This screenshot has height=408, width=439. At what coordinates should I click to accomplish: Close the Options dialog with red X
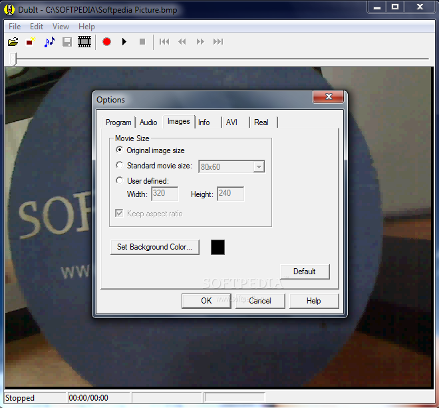click(x=329, y=97)
